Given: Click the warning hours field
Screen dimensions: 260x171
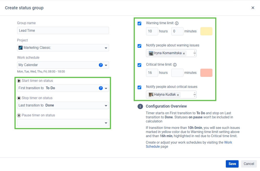Looking at the screenshot, I should pyautogui.click(x=152, y=31).
